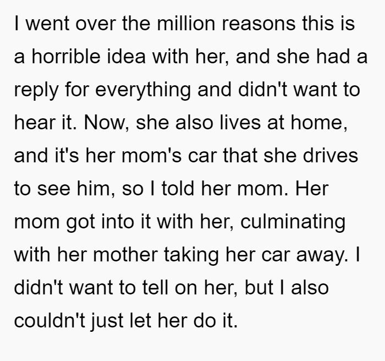Screen dimensions: 385x361
Task: Click the word "couldn't" in last line
Action: [50, 320]
